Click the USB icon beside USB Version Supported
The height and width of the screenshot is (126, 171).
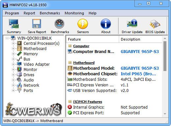[70, 90]
